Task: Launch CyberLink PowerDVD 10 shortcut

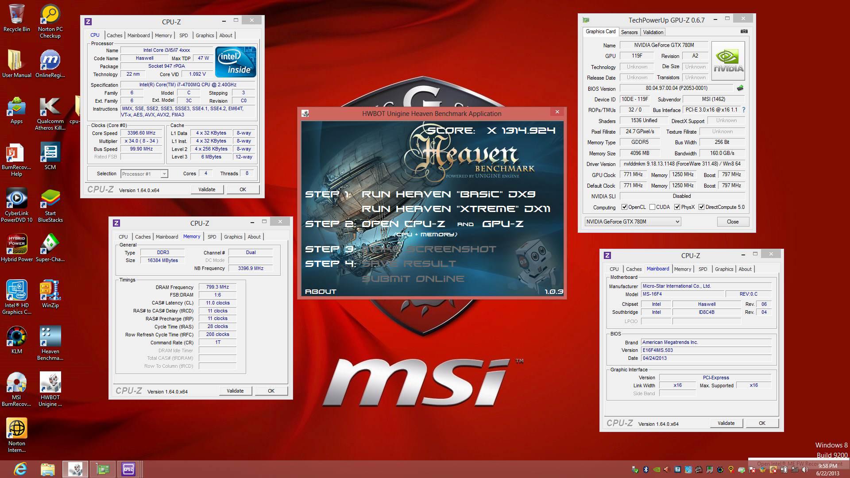Action: 16,205
